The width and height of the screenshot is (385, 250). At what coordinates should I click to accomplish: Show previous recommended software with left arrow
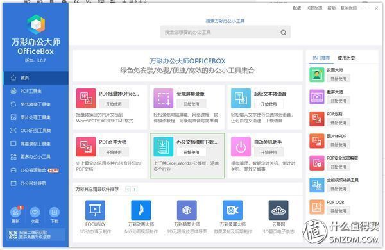[x=128, y=189]
